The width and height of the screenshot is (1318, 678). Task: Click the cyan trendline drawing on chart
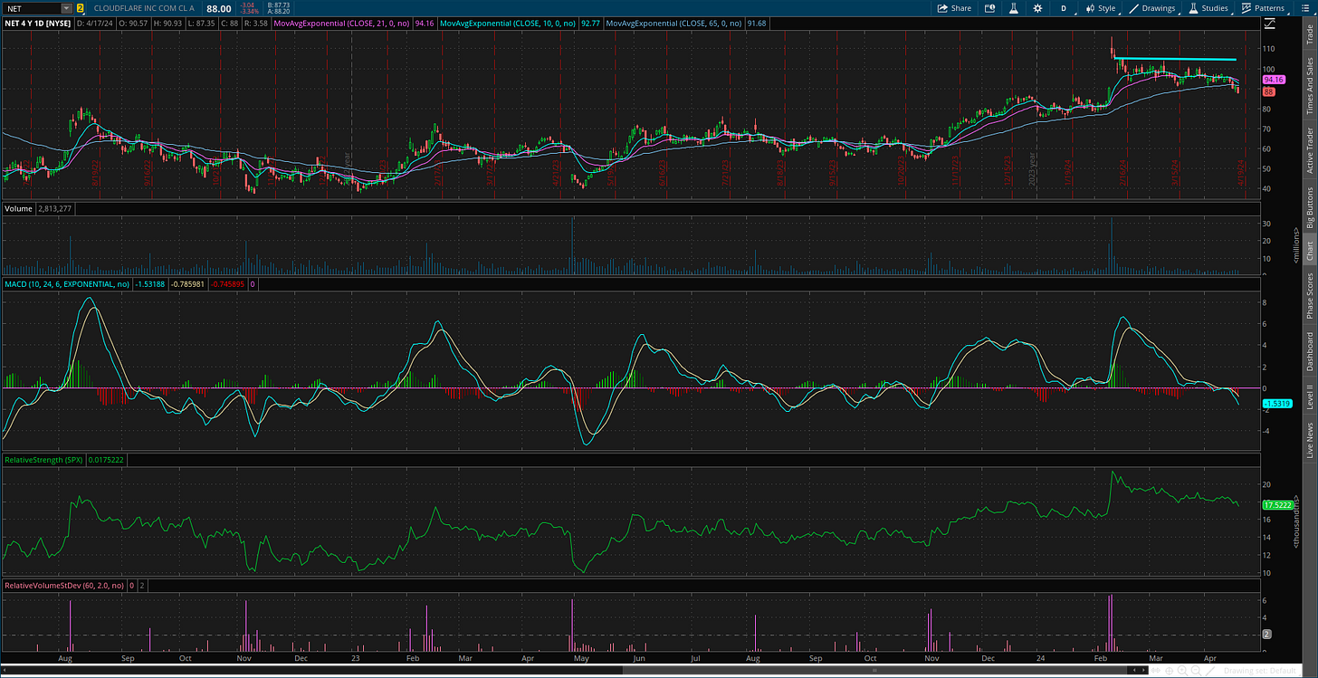[1175, 59]
